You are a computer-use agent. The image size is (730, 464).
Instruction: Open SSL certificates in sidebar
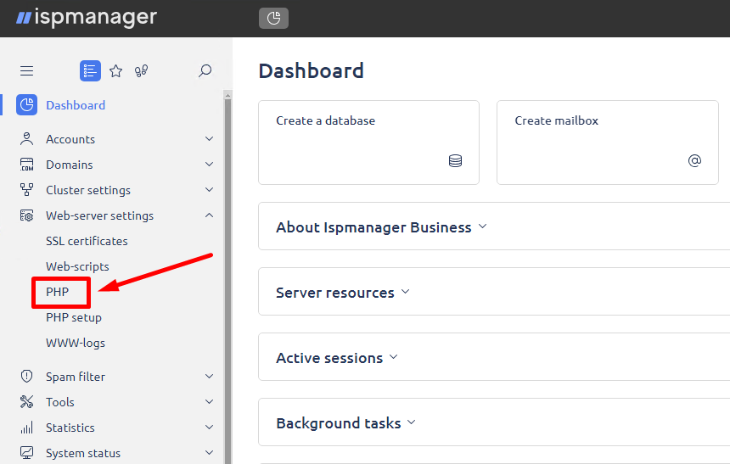(87, 241)
